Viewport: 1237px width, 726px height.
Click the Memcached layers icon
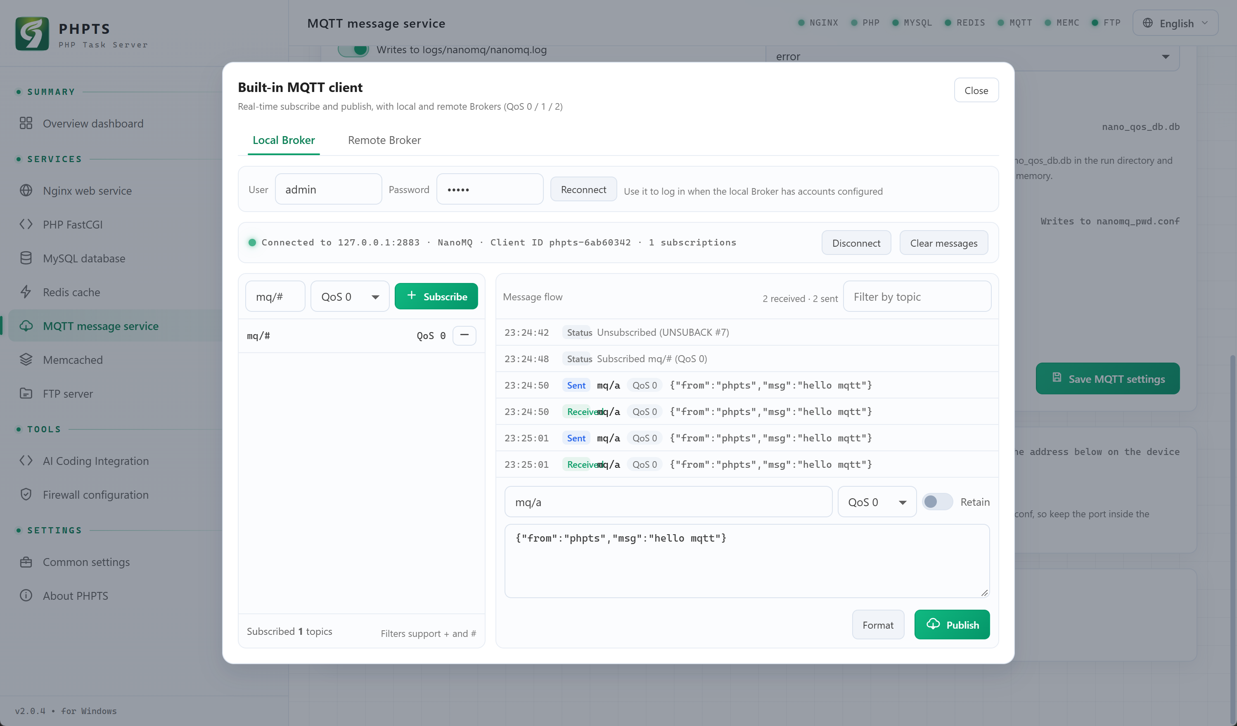(26, 360)
